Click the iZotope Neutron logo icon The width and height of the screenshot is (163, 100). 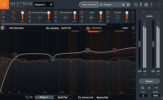4,4
